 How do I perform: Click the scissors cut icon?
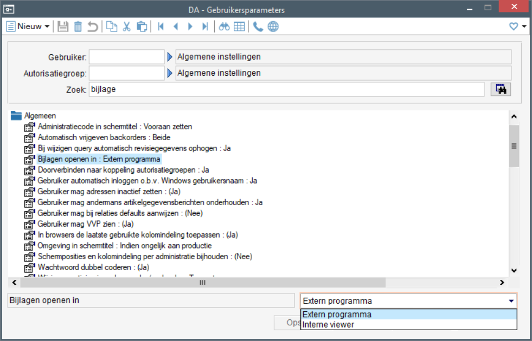[x=127, y=27]
